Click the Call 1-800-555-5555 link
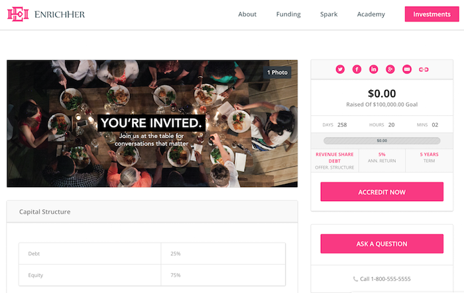464x293 pixels. coord(382,279)
